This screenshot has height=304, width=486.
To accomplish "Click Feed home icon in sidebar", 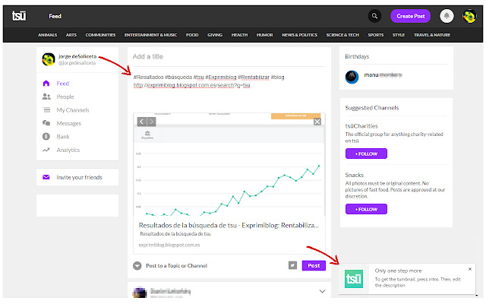I will pyautogui.click(x=46, y=83).
